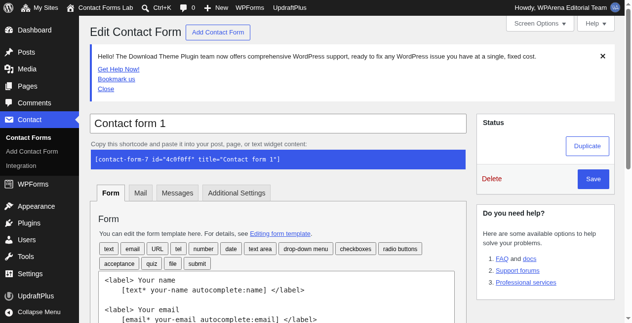Click Bookmark us link
The height and width of the screenshot is (323, 632).
(x=117, y=79)
